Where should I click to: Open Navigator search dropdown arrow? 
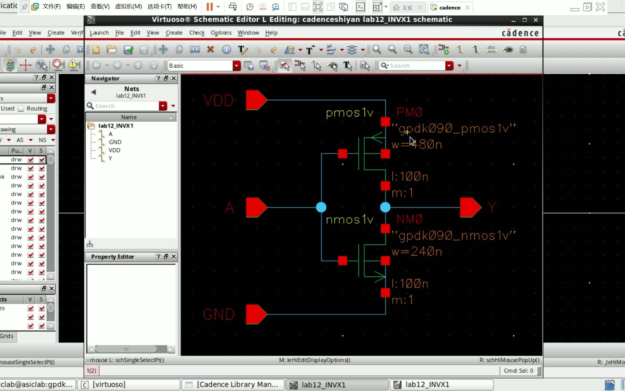163,106
